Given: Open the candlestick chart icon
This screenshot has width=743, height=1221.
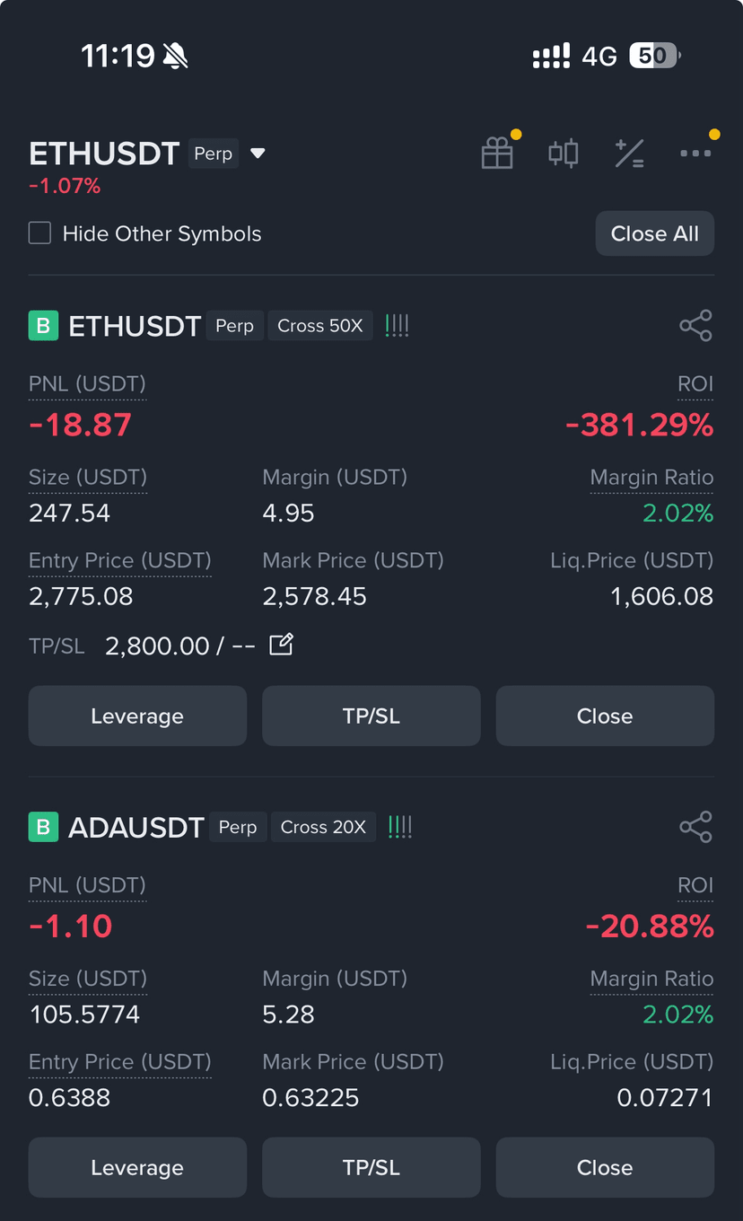Looking at the screenshot, I should 564,154.
